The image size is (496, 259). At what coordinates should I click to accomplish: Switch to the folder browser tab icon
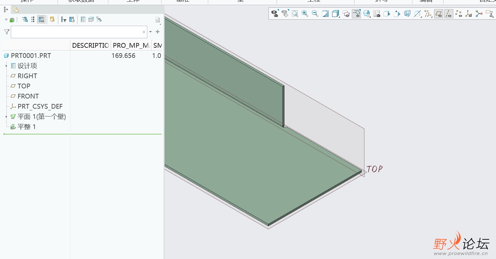pos(16,9)
